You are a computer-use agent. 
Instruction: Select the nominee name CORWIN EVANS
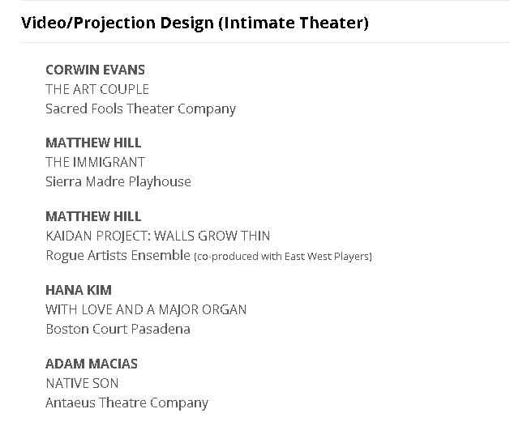tap(95, 70)
